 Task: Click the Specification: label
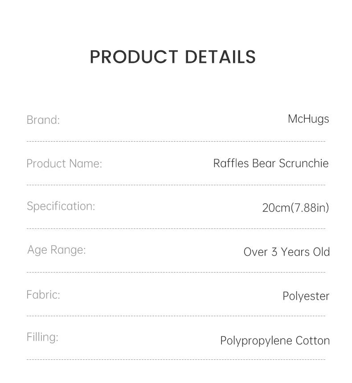[x=61, y=206]
